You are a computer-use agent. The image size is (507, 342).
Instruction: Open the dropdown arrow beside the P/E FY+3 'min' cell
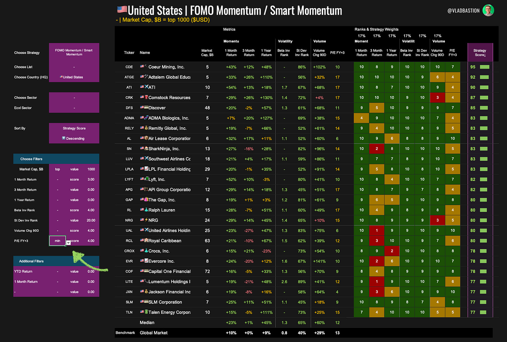[x=69, y=243]
